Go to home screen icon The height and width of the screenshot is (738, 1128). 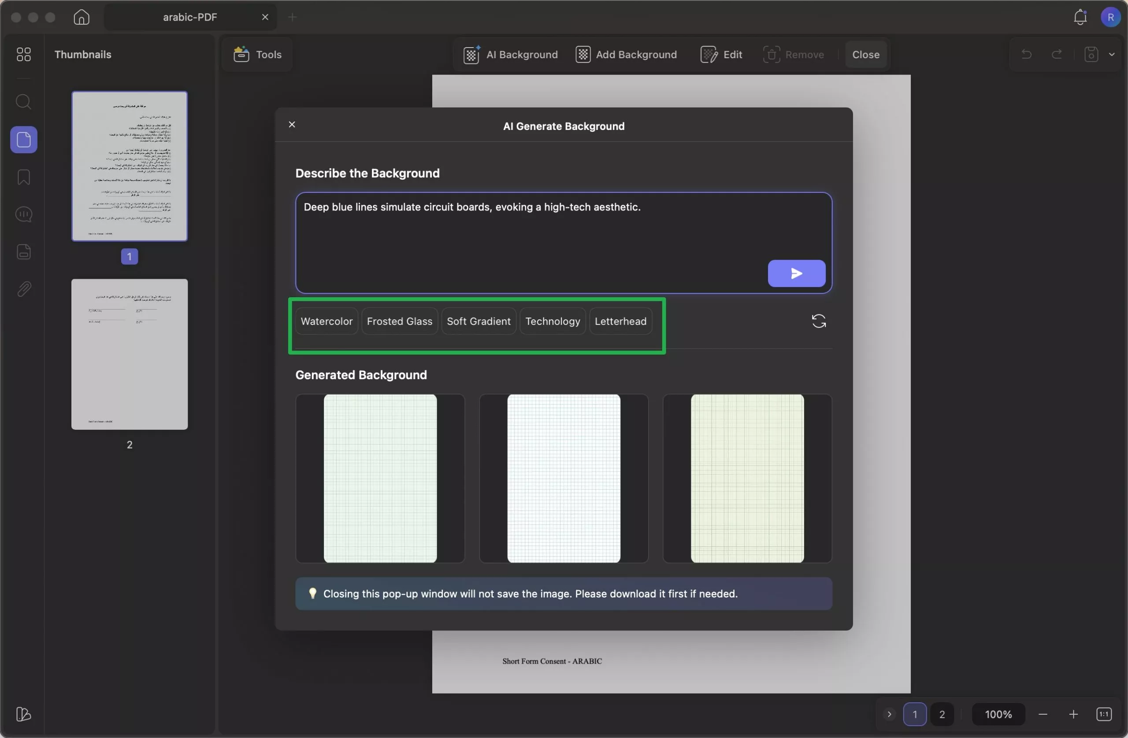tap(81, 17)
